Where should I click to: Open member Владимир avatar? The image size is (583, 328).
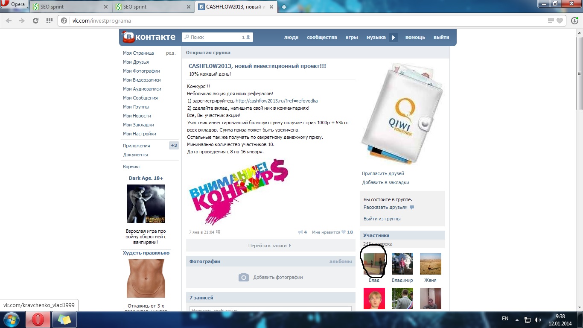pos(402,264)
